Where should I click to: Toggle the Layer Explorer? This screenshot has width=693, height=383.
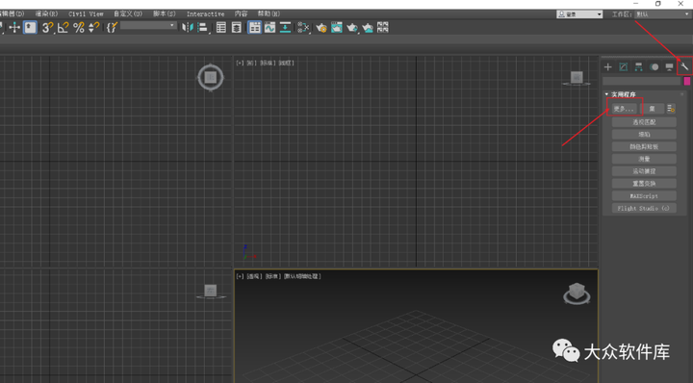tap(237, 28)
